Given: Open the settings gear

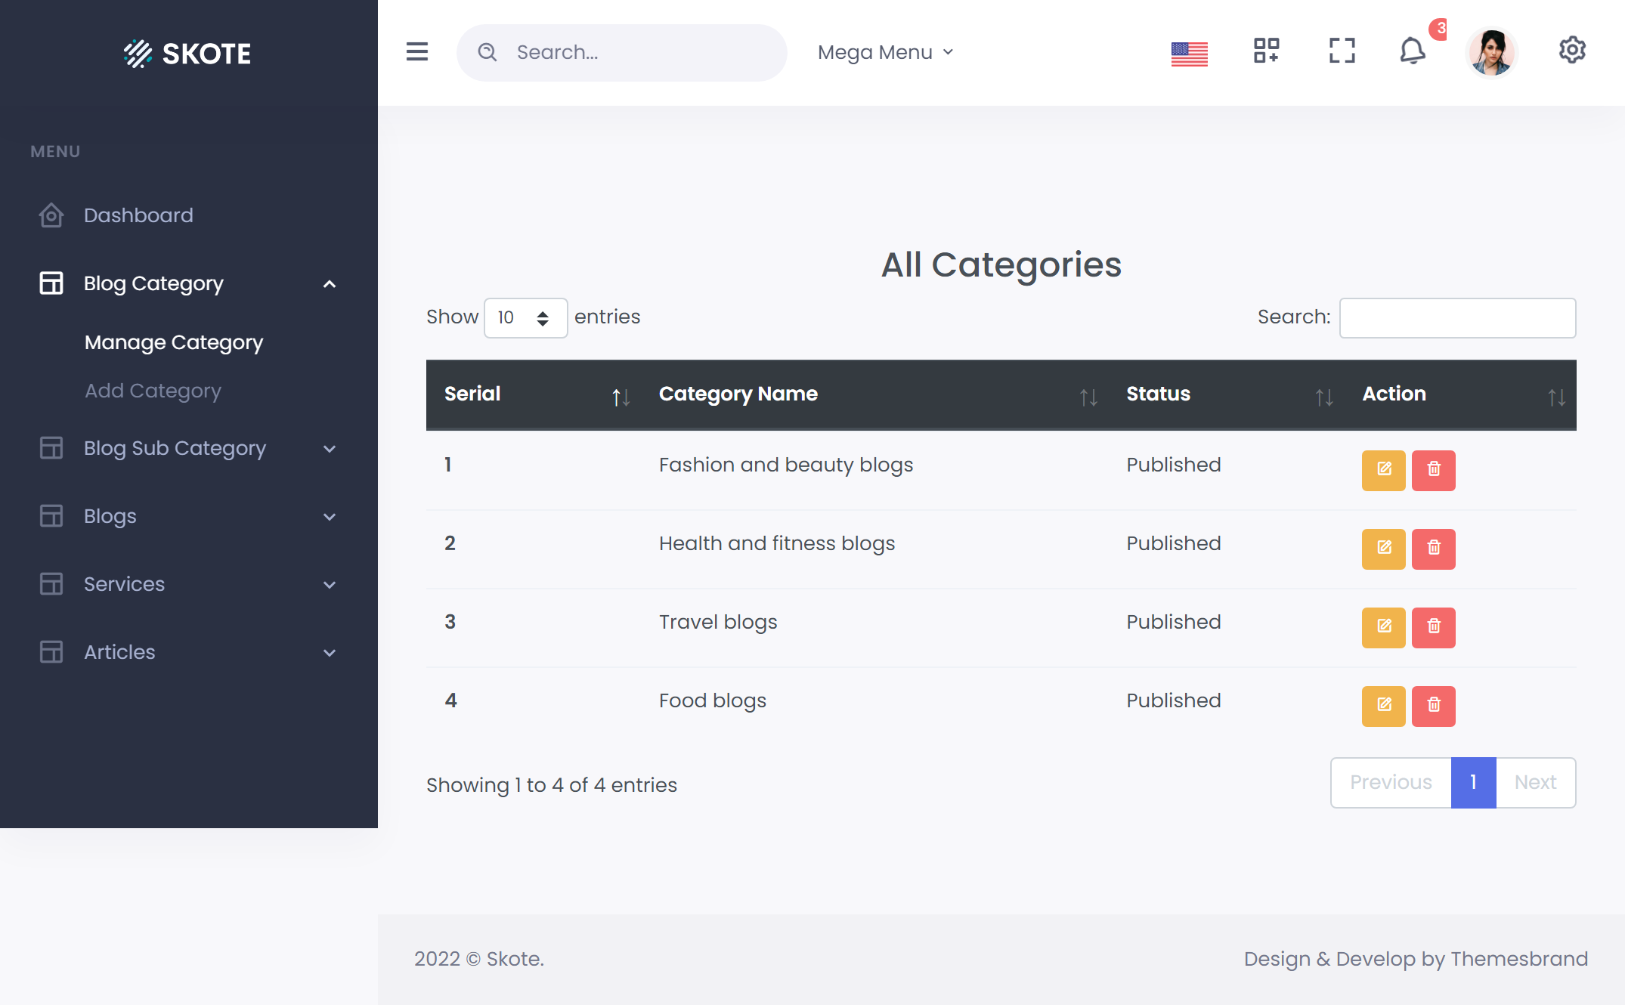Looking at the screenshot, I should point(1573,51).
